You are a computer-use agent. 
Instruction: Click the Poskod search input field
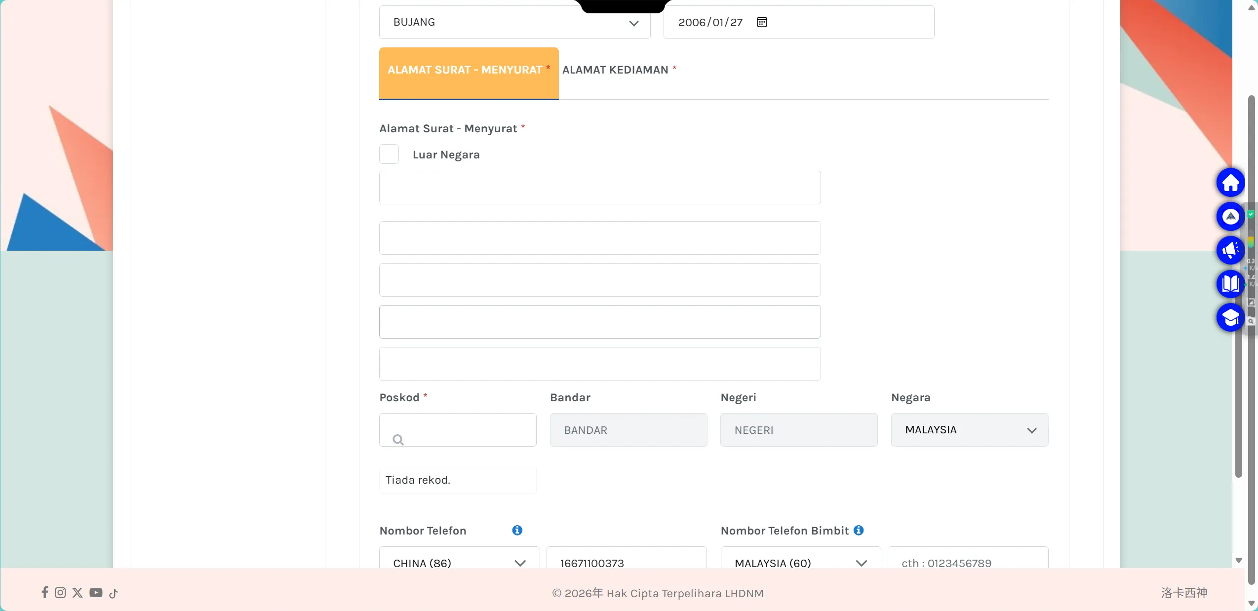point(458,430)
